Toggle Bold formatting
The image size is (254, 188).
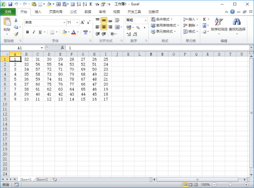pyautogui.click(x=28, y=32)
